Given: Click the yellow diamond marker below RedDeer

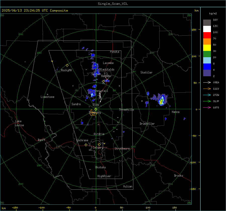Looking at the screenshot, I should (x=103, y=82).
